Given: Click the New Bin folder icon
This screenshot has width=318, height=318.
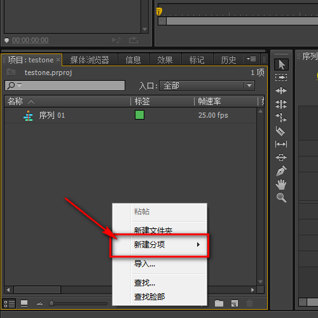Looking at the screenshot, I should (x=219, y=303).
